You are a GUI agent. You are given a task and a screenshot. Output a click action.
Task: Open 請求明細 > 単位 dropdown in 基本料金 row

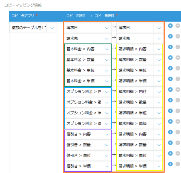tap(140, 70)
